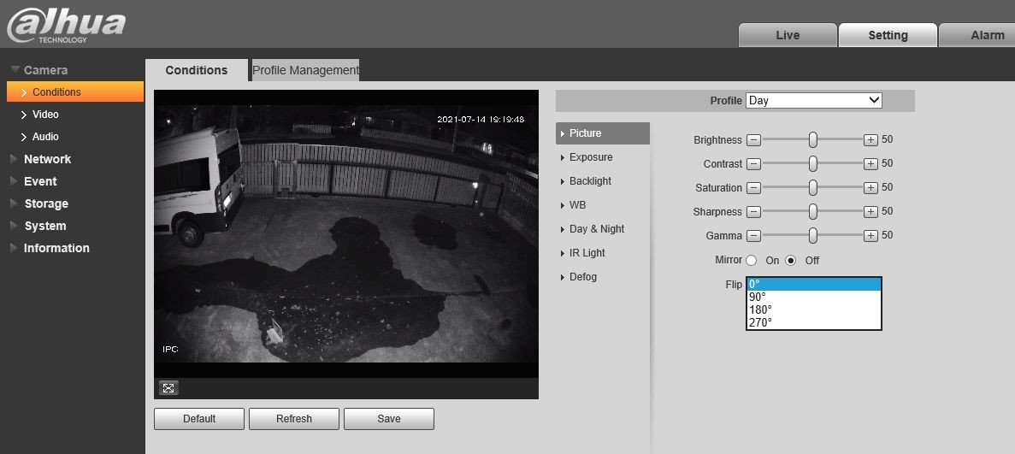Click the Gamma slider handle
The height and width of the screenshot is (454, 1015).
click(x=813, y=235)
